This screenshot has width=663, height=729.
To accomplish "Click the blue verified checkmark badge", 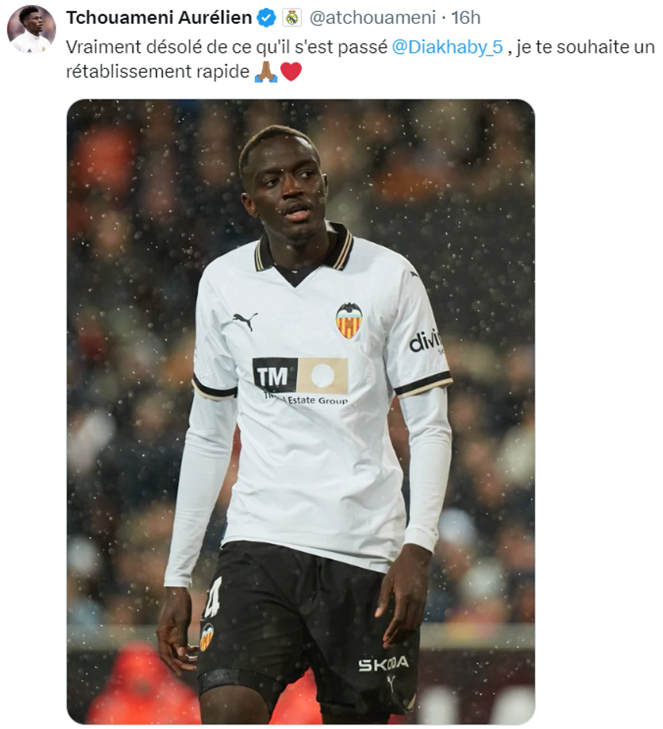I will 267,18.
